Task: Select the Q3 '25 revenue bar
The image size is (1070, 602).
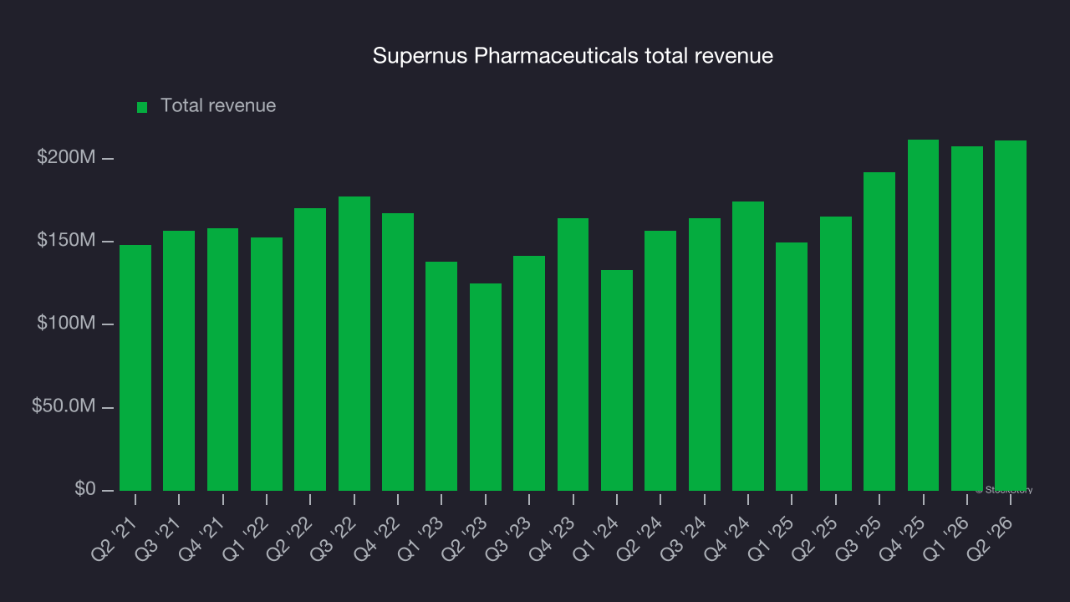Action: click(x=879, y=331)
